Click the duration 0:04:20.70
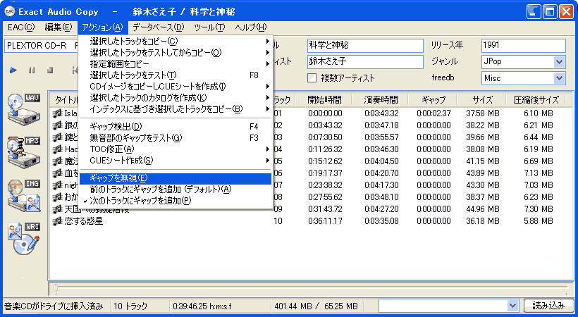 pyautogui.click(x=381, y=173)
